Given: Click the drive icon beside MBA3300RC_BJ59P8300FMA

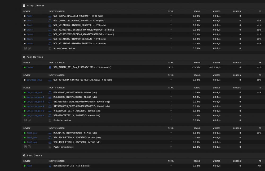Looking at the screenshot, I should 50,97.
